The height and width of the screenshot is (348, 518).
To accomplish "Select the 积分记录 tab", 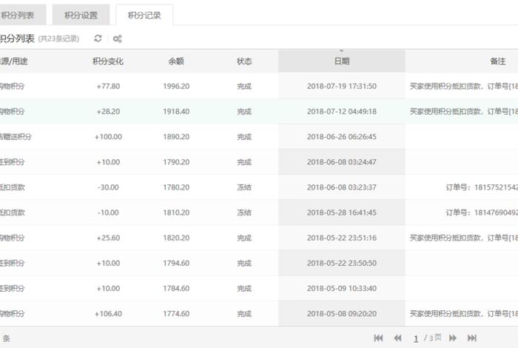I will (x=144, y=16).
